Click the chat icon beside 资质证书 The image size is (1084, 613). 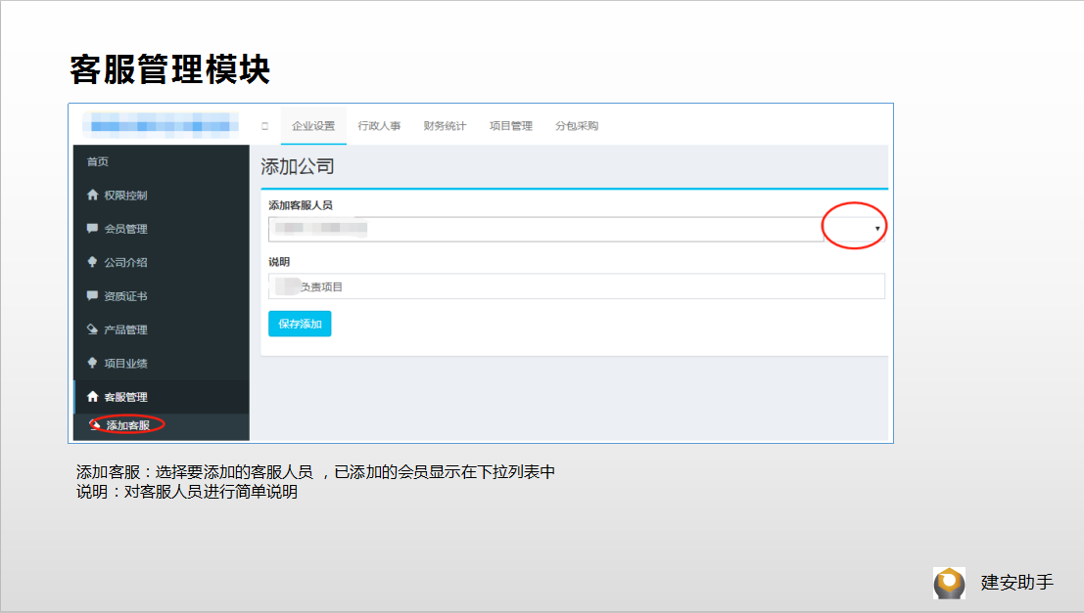point(93,295)
